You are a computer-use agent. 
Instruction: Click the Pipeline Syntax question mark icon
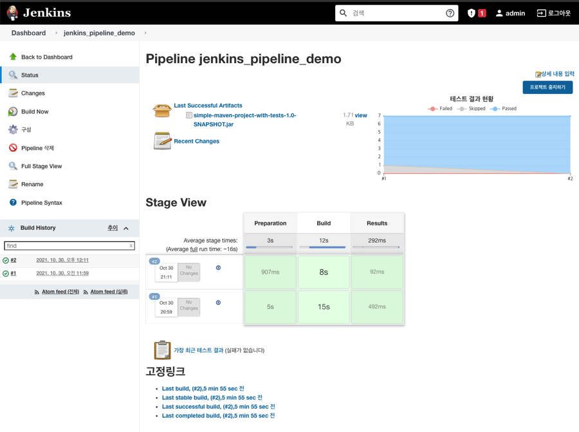click(x=13, y=202)
